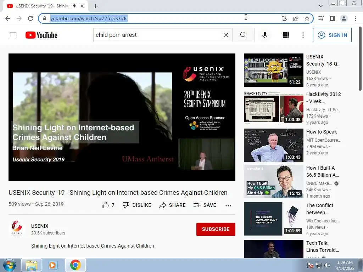Open 'USENIX Security '18-Q...' title link
This screenshot has width=363, height=272.
(323, 60)
